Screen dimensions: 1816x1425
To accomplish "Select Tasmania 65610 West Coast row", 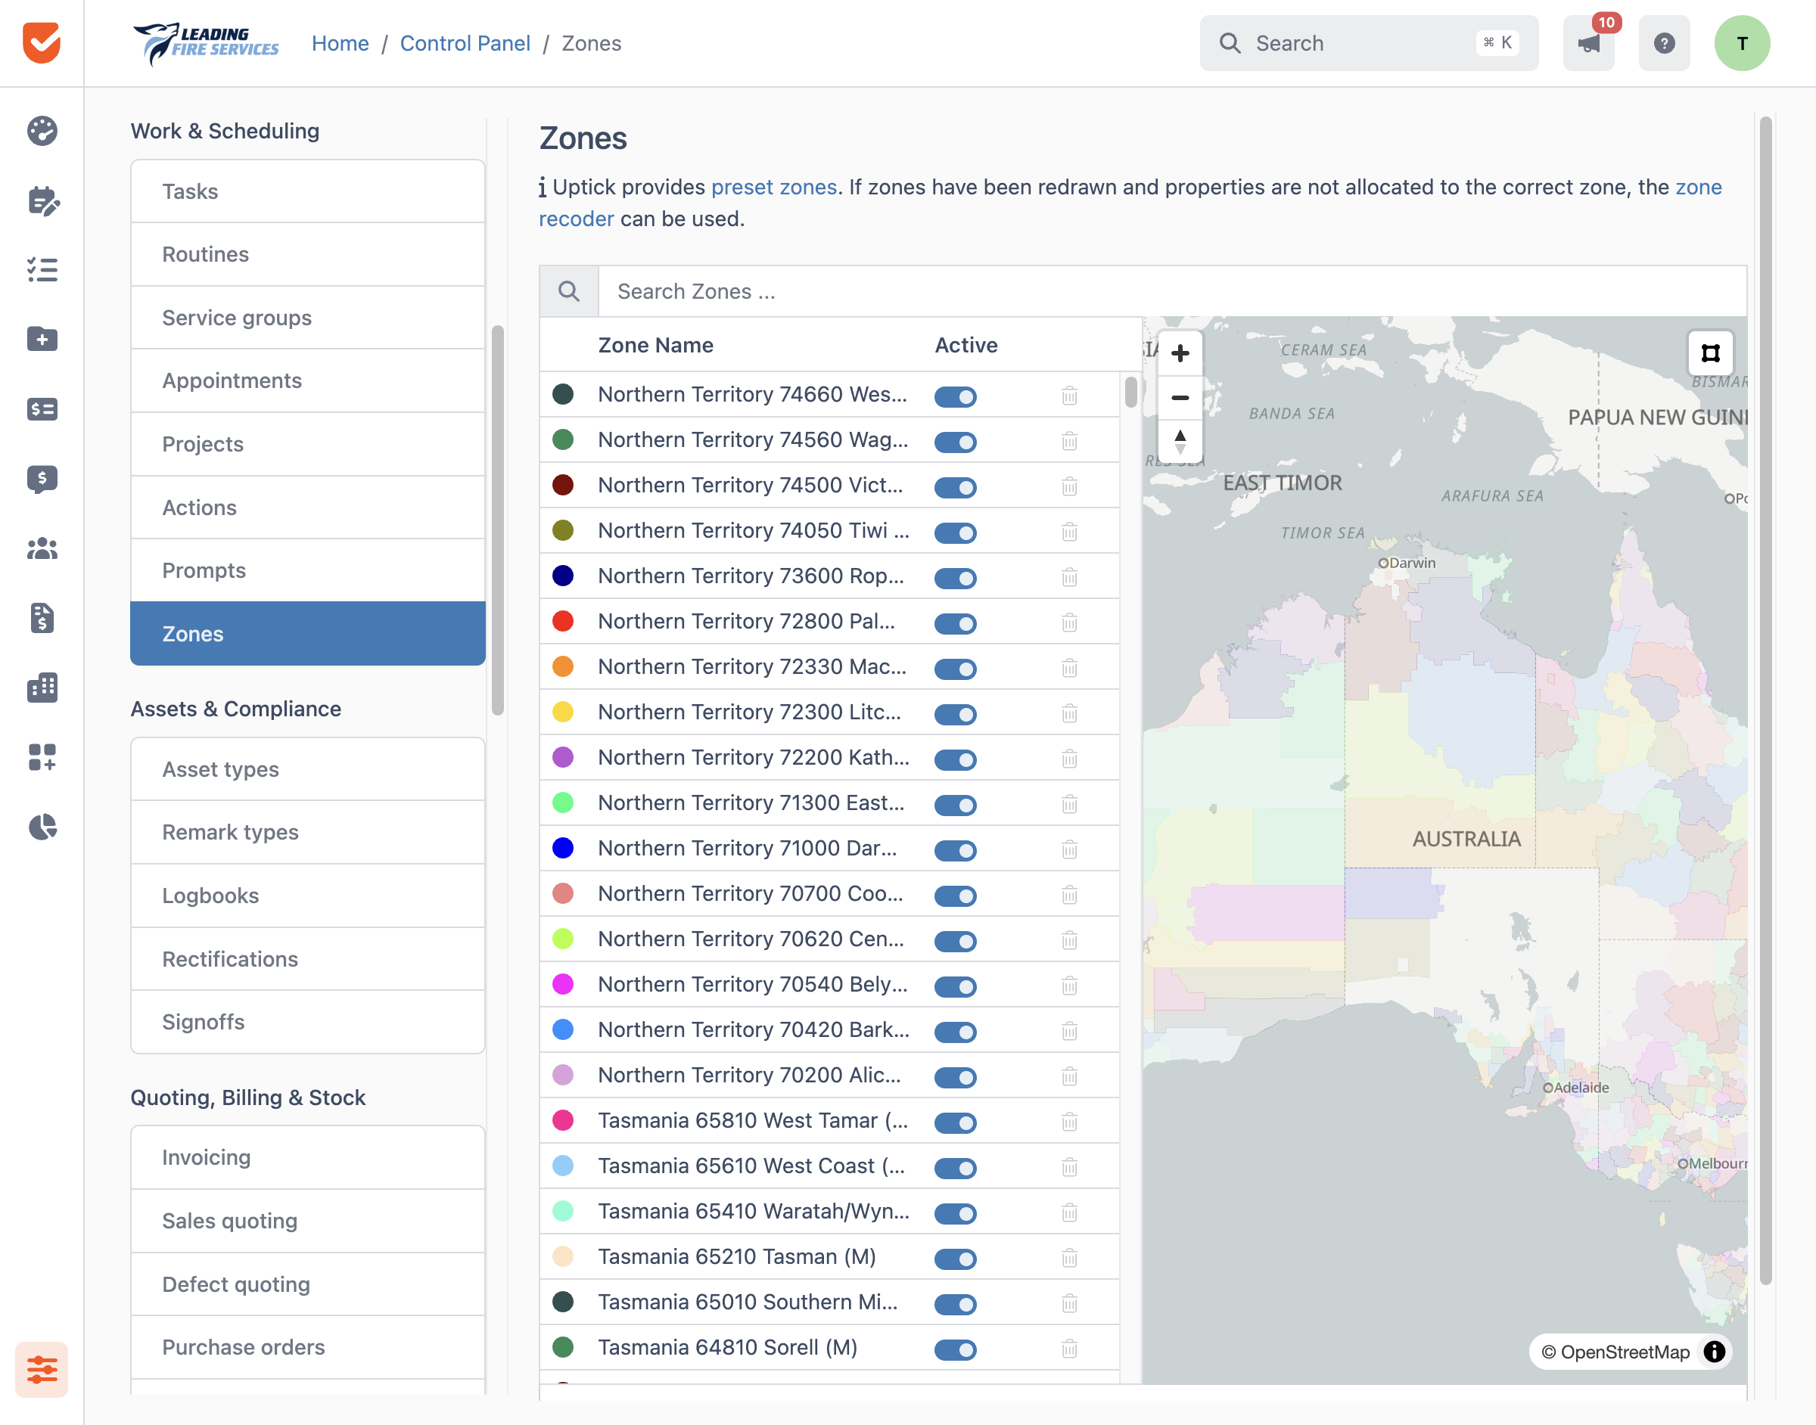I will (829, 1166).
